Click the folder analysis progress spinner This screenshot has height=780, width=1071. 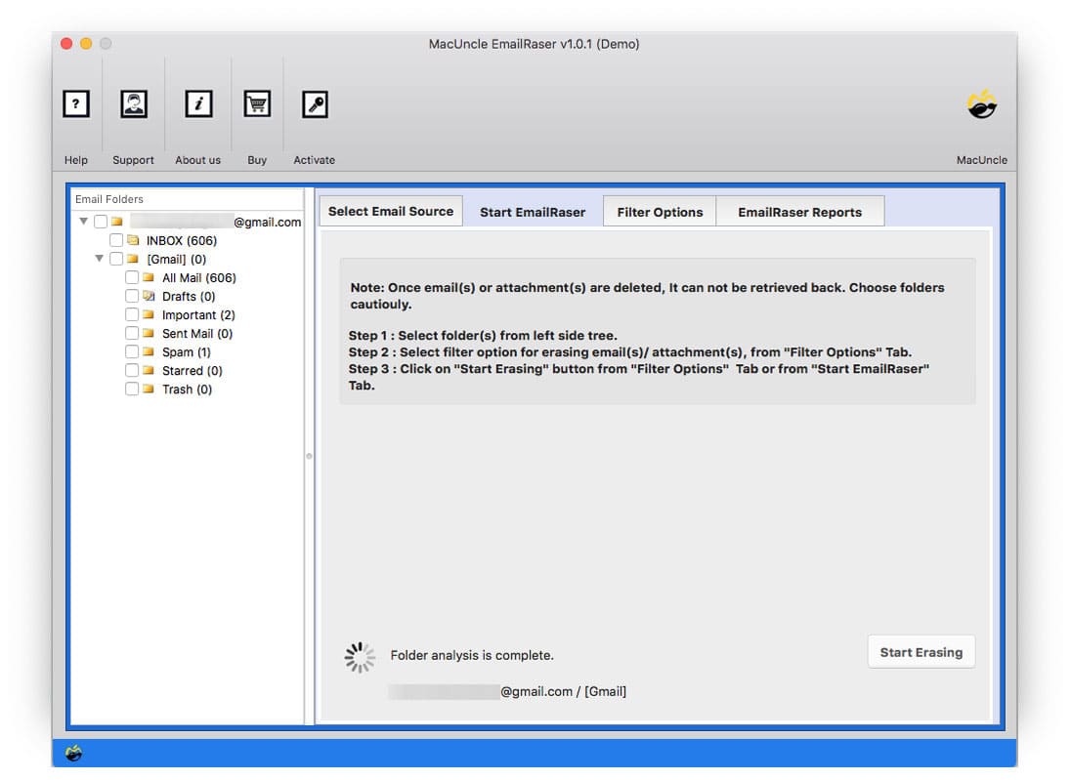(359, 656)
